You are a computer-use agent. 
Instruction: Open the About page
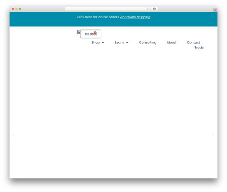pyautogui.click(x=172, y=43)
